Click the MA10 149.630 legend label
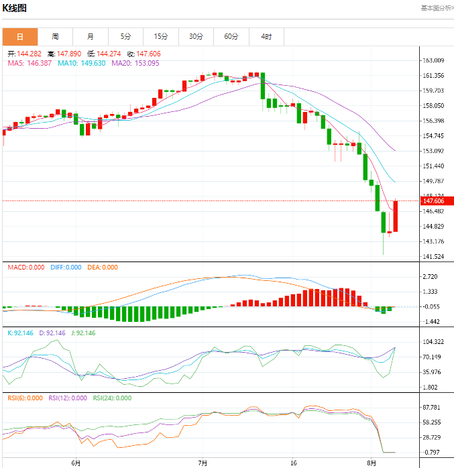The height and width of the screenshot is (468, 454). tap(82, 63)
